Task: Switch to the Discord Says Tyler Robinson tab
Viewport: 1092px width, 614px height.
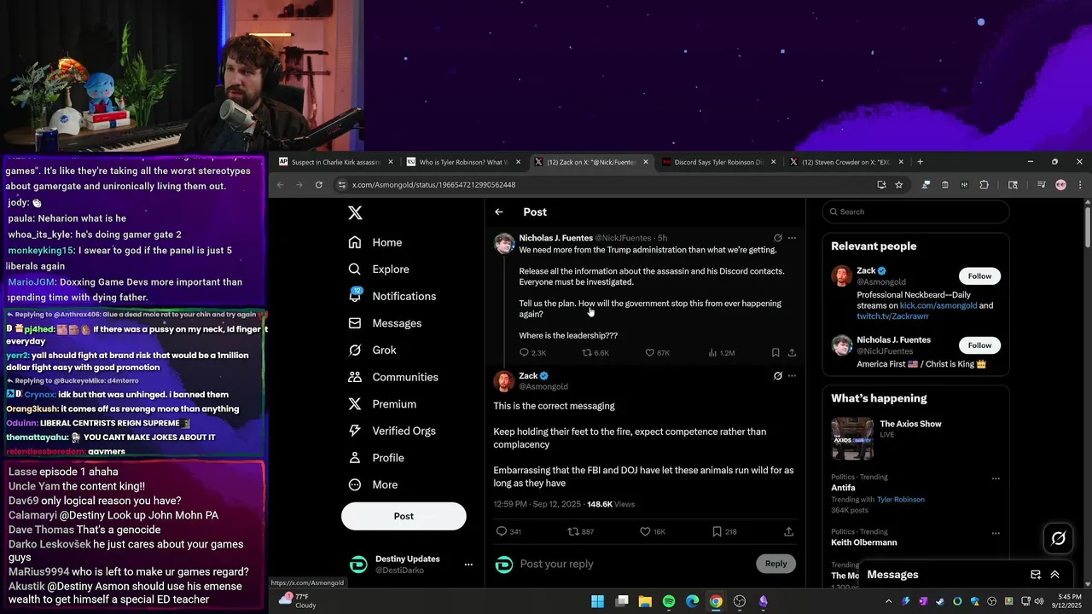Action: pyautogui.click(x=718, y=162)
